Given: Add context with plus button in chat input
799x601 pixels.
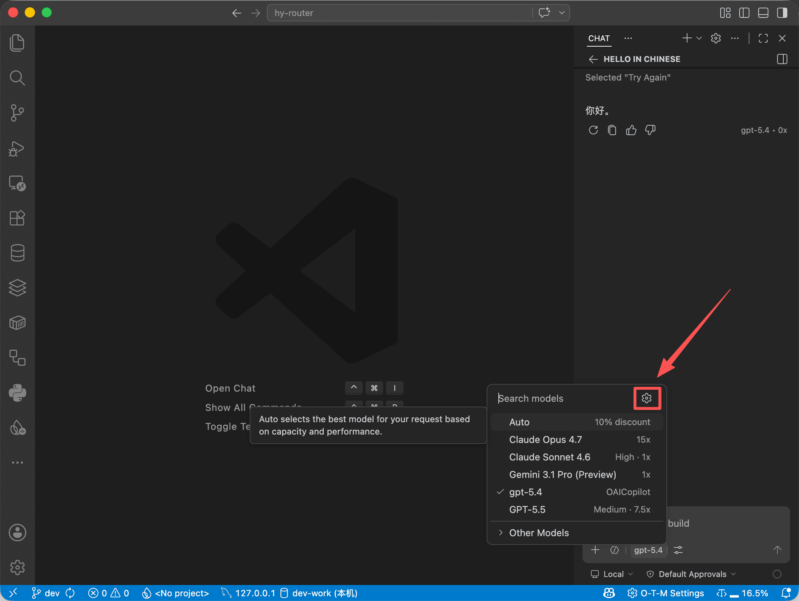Looking at the screenshot, I should pyautogui.click(x=595, y=550).
